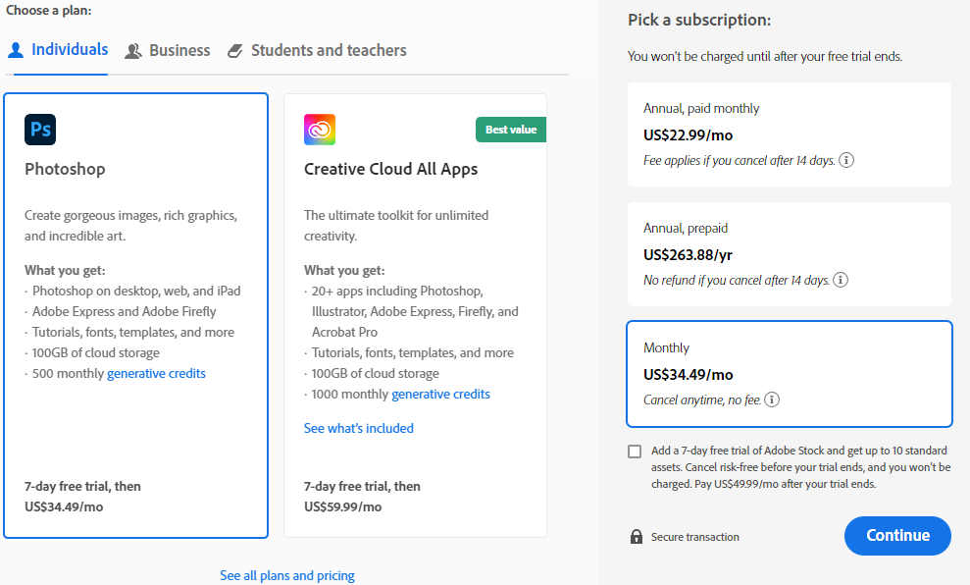Choose the Annual, prepaid subscription option
The image size is (970, 585).
tap(790, 254)
